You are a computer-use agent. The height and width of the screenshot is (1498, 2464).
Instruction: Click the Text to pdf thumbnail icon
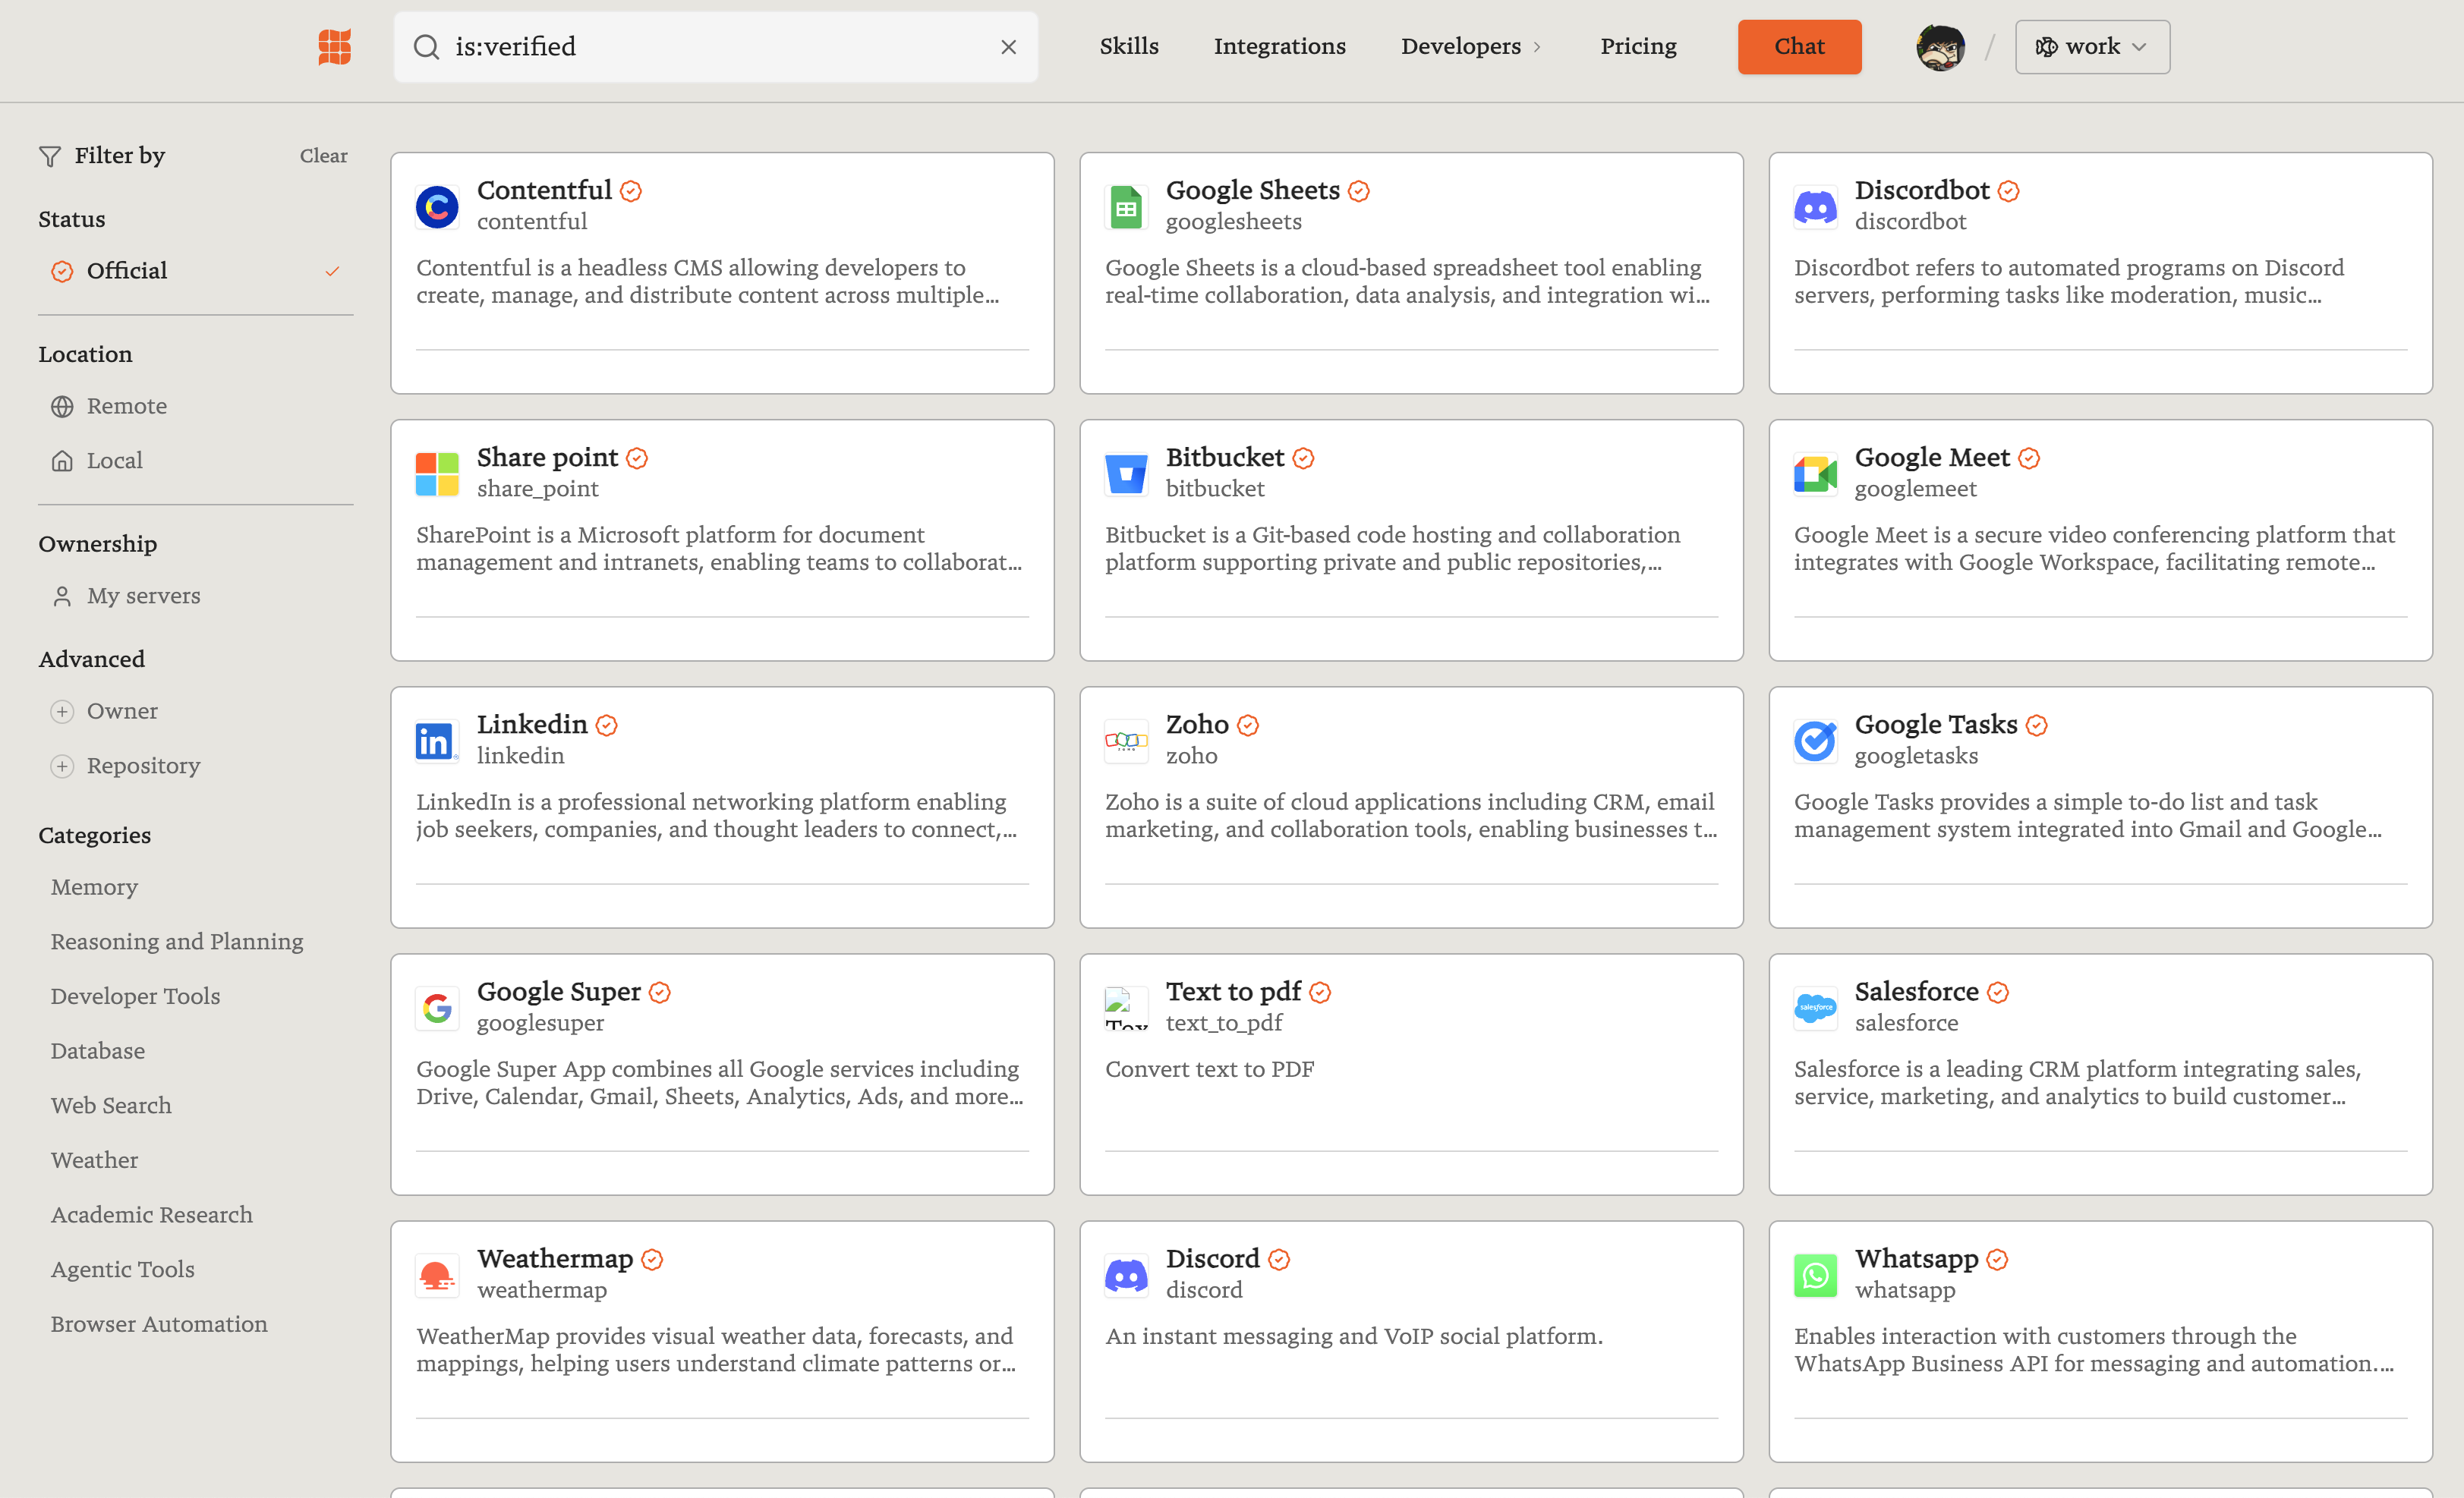point(1126,1008)
